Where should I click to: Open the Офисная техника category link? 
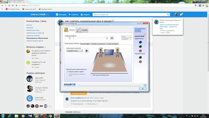pos(33,36)
